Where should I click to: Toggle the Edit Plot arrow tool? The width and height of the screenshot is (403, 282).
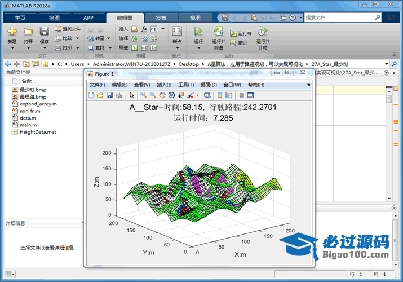click(131, 95)
